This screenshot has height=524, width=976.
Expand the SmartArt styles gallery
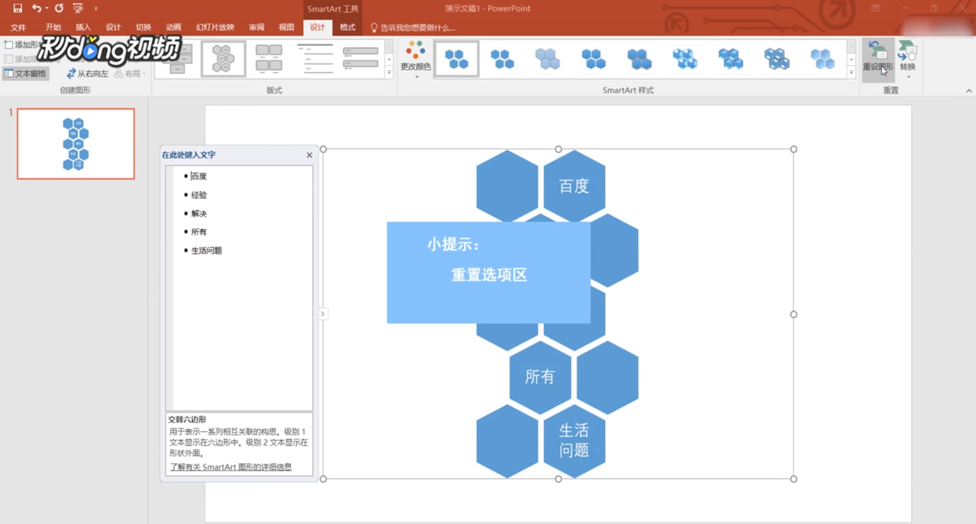851,73
